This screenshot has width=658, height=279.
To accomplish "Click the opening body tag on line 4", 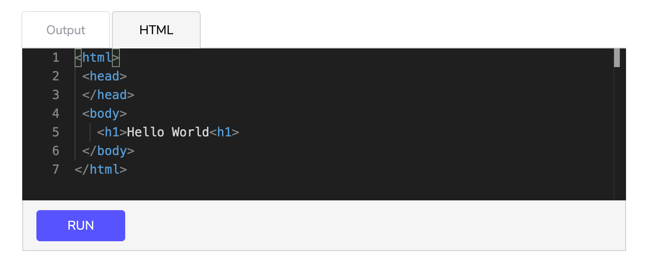I will pos(104,114).
